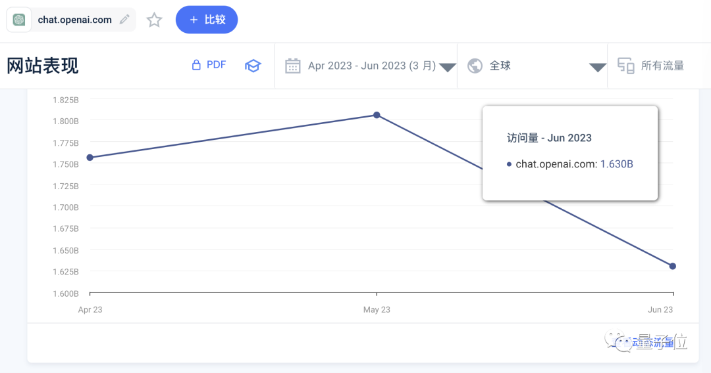Screen dimensions: 711x373
Task: Select the May 23 peak data point
Action: point(377,115)
